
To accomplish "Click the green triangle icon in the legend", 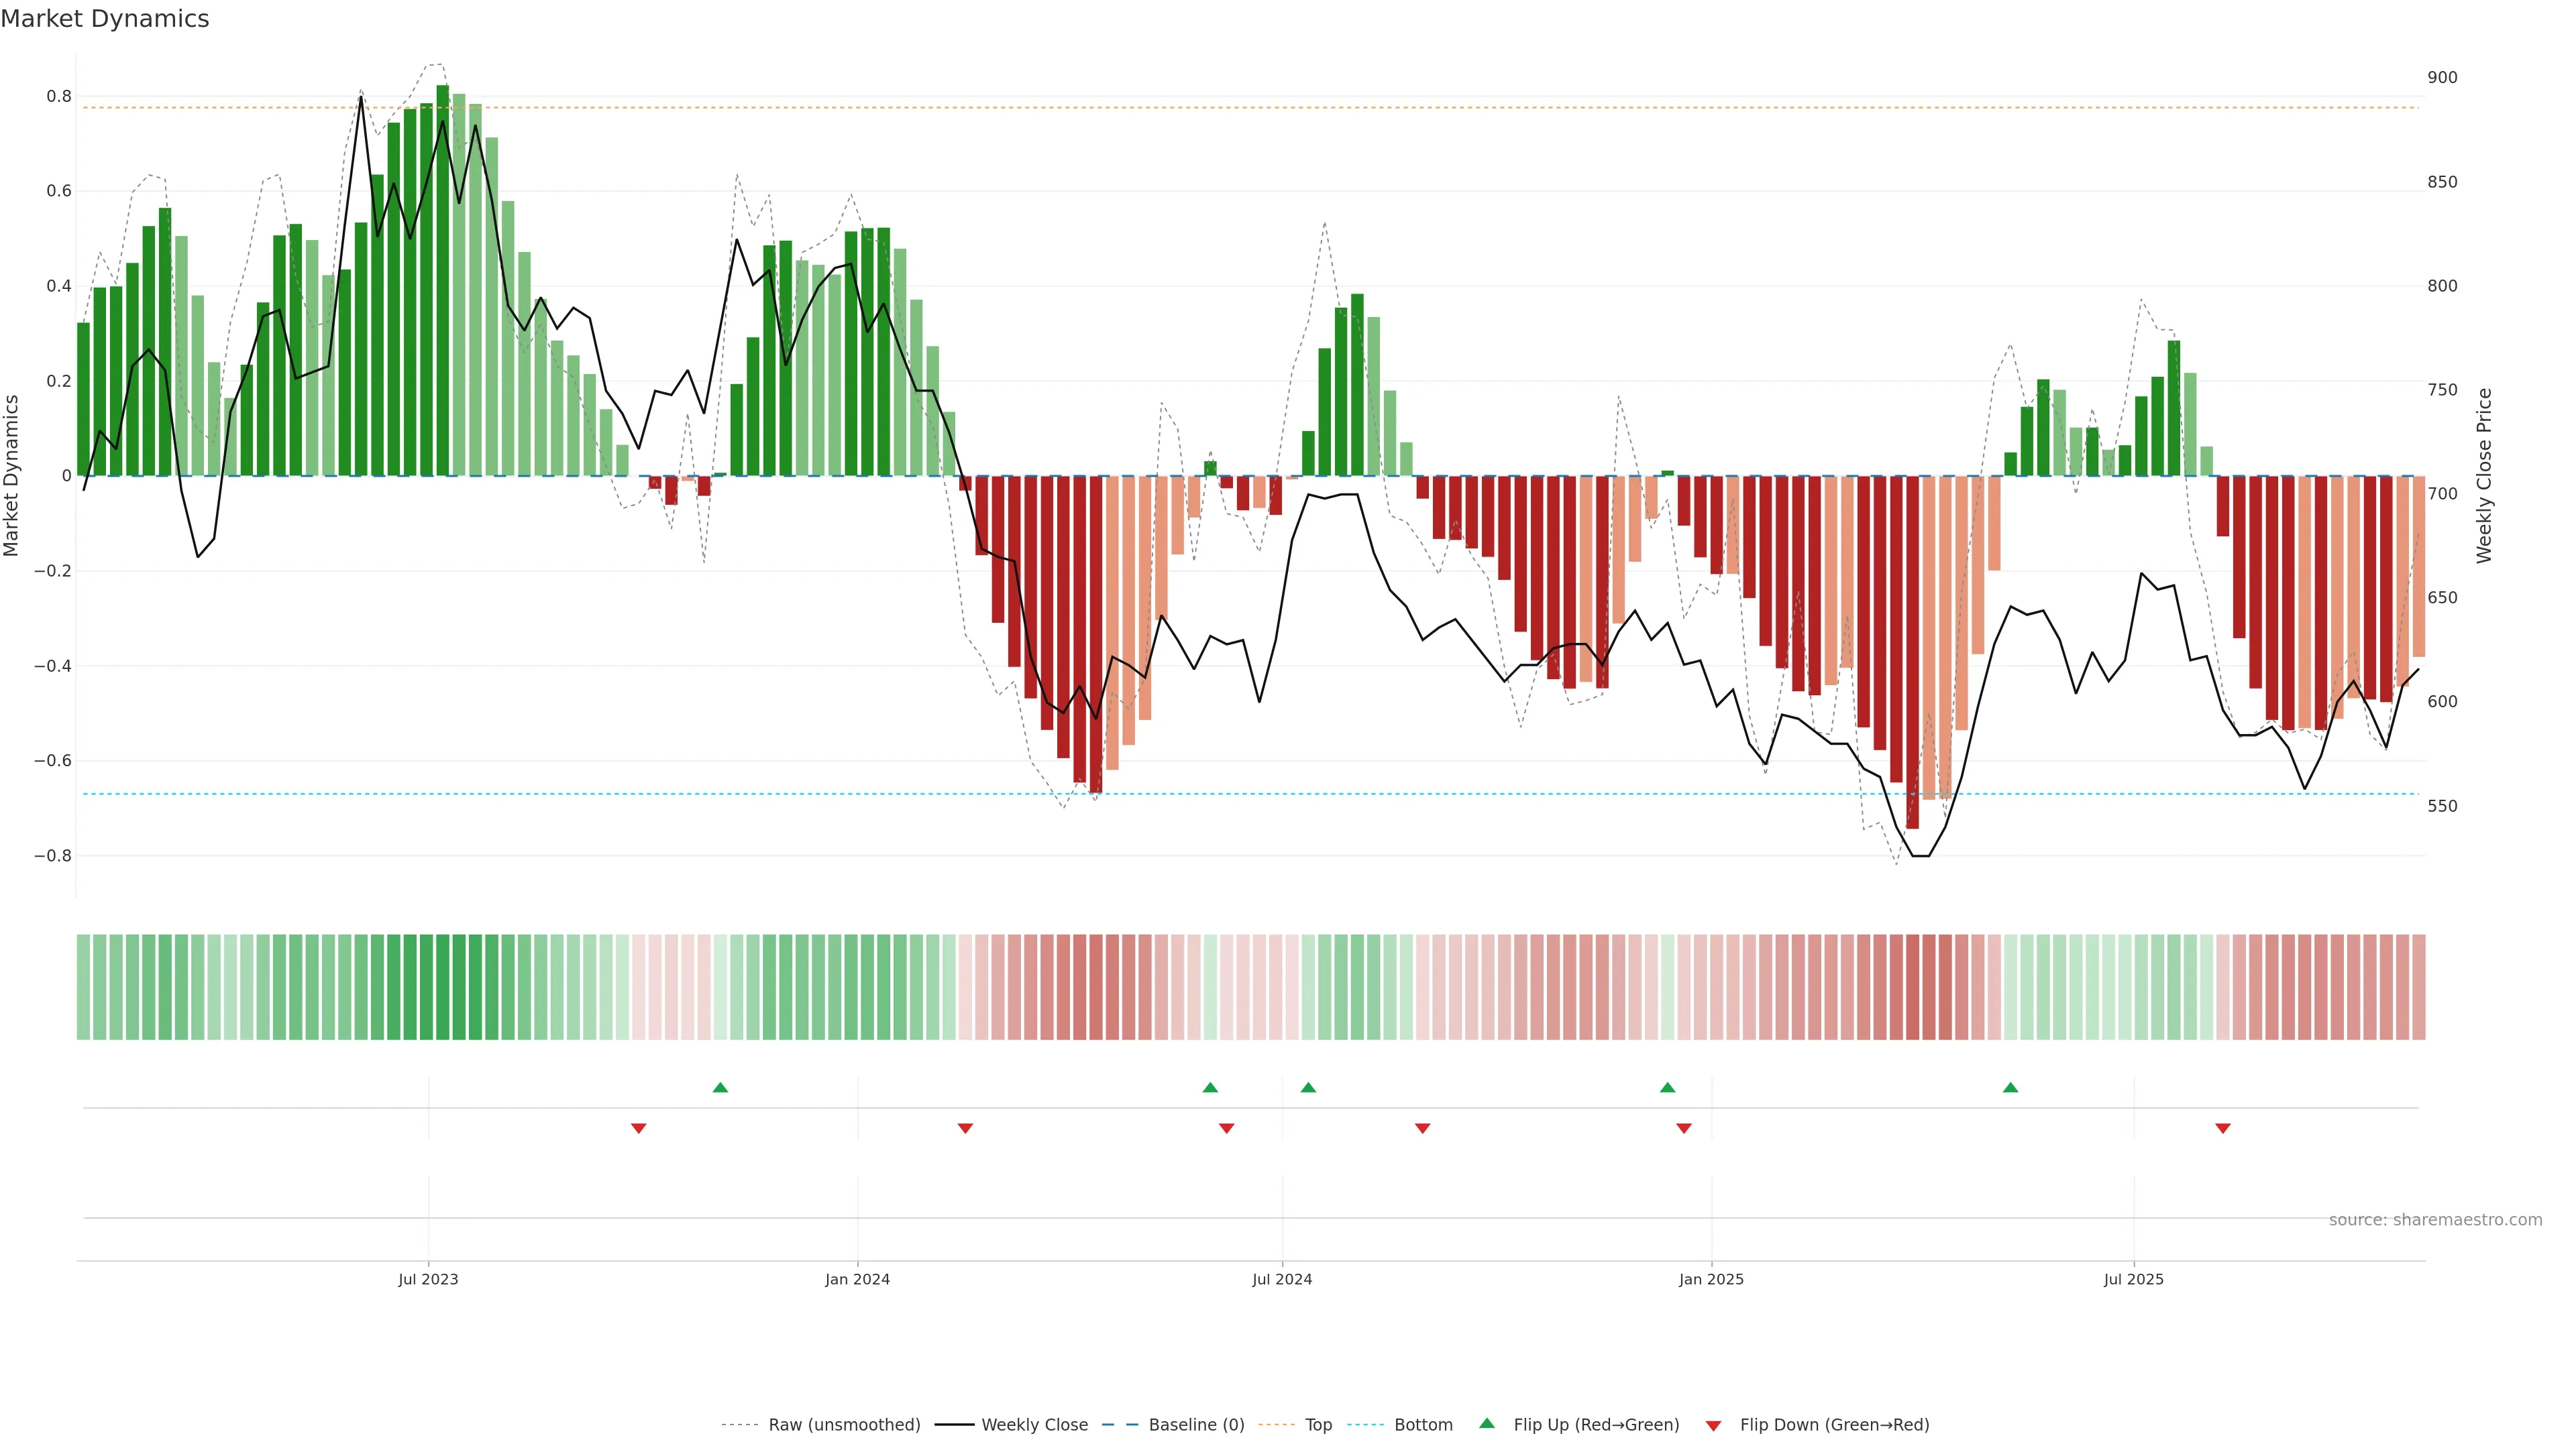I will (x=1487, y=1423).
